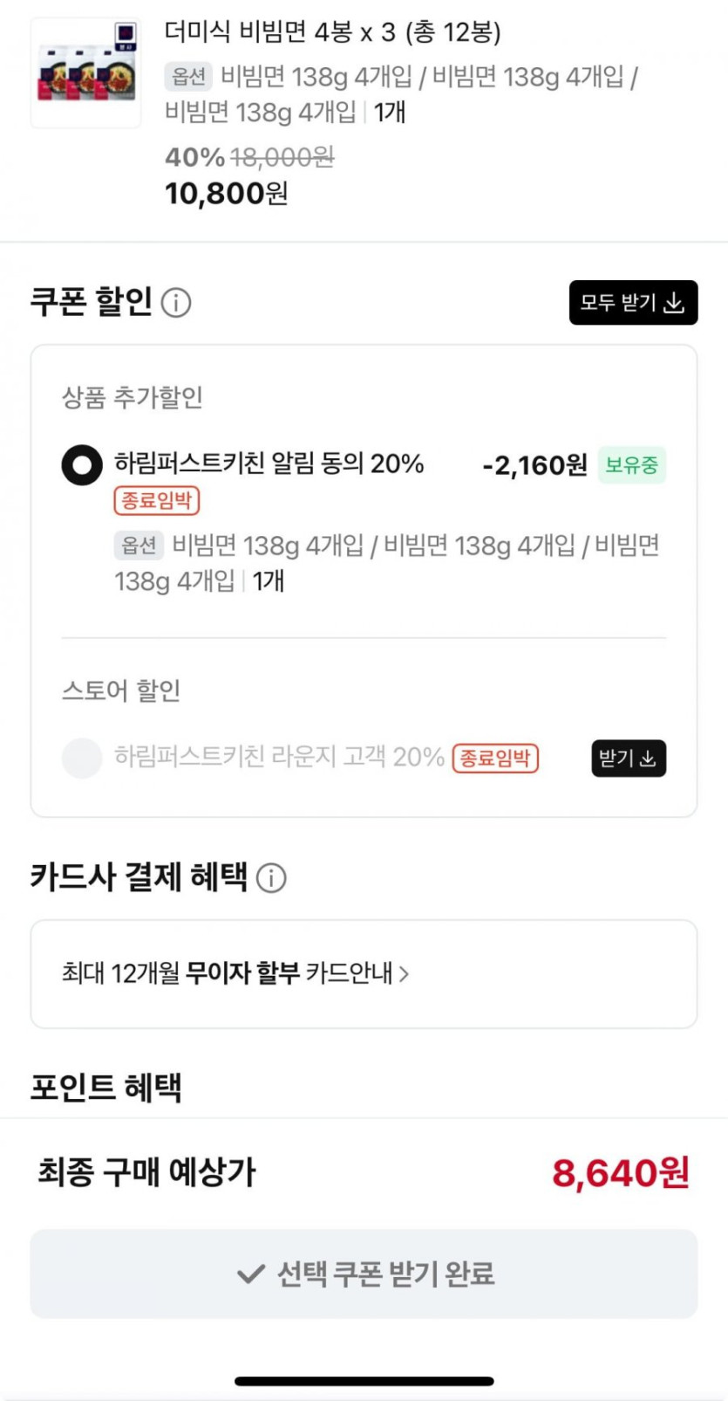Image resolution: width=728 pixels, height=1401 pixels.
Task: Select the 하림퍼스트키친 라운지 고객 20% coupon radio
Action: (x=82, y=758)
